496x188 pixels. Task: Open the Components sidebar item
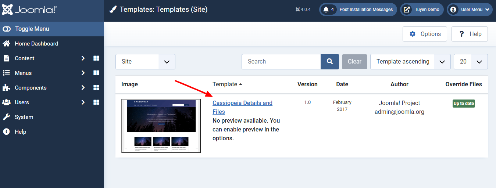pos(31,87)
